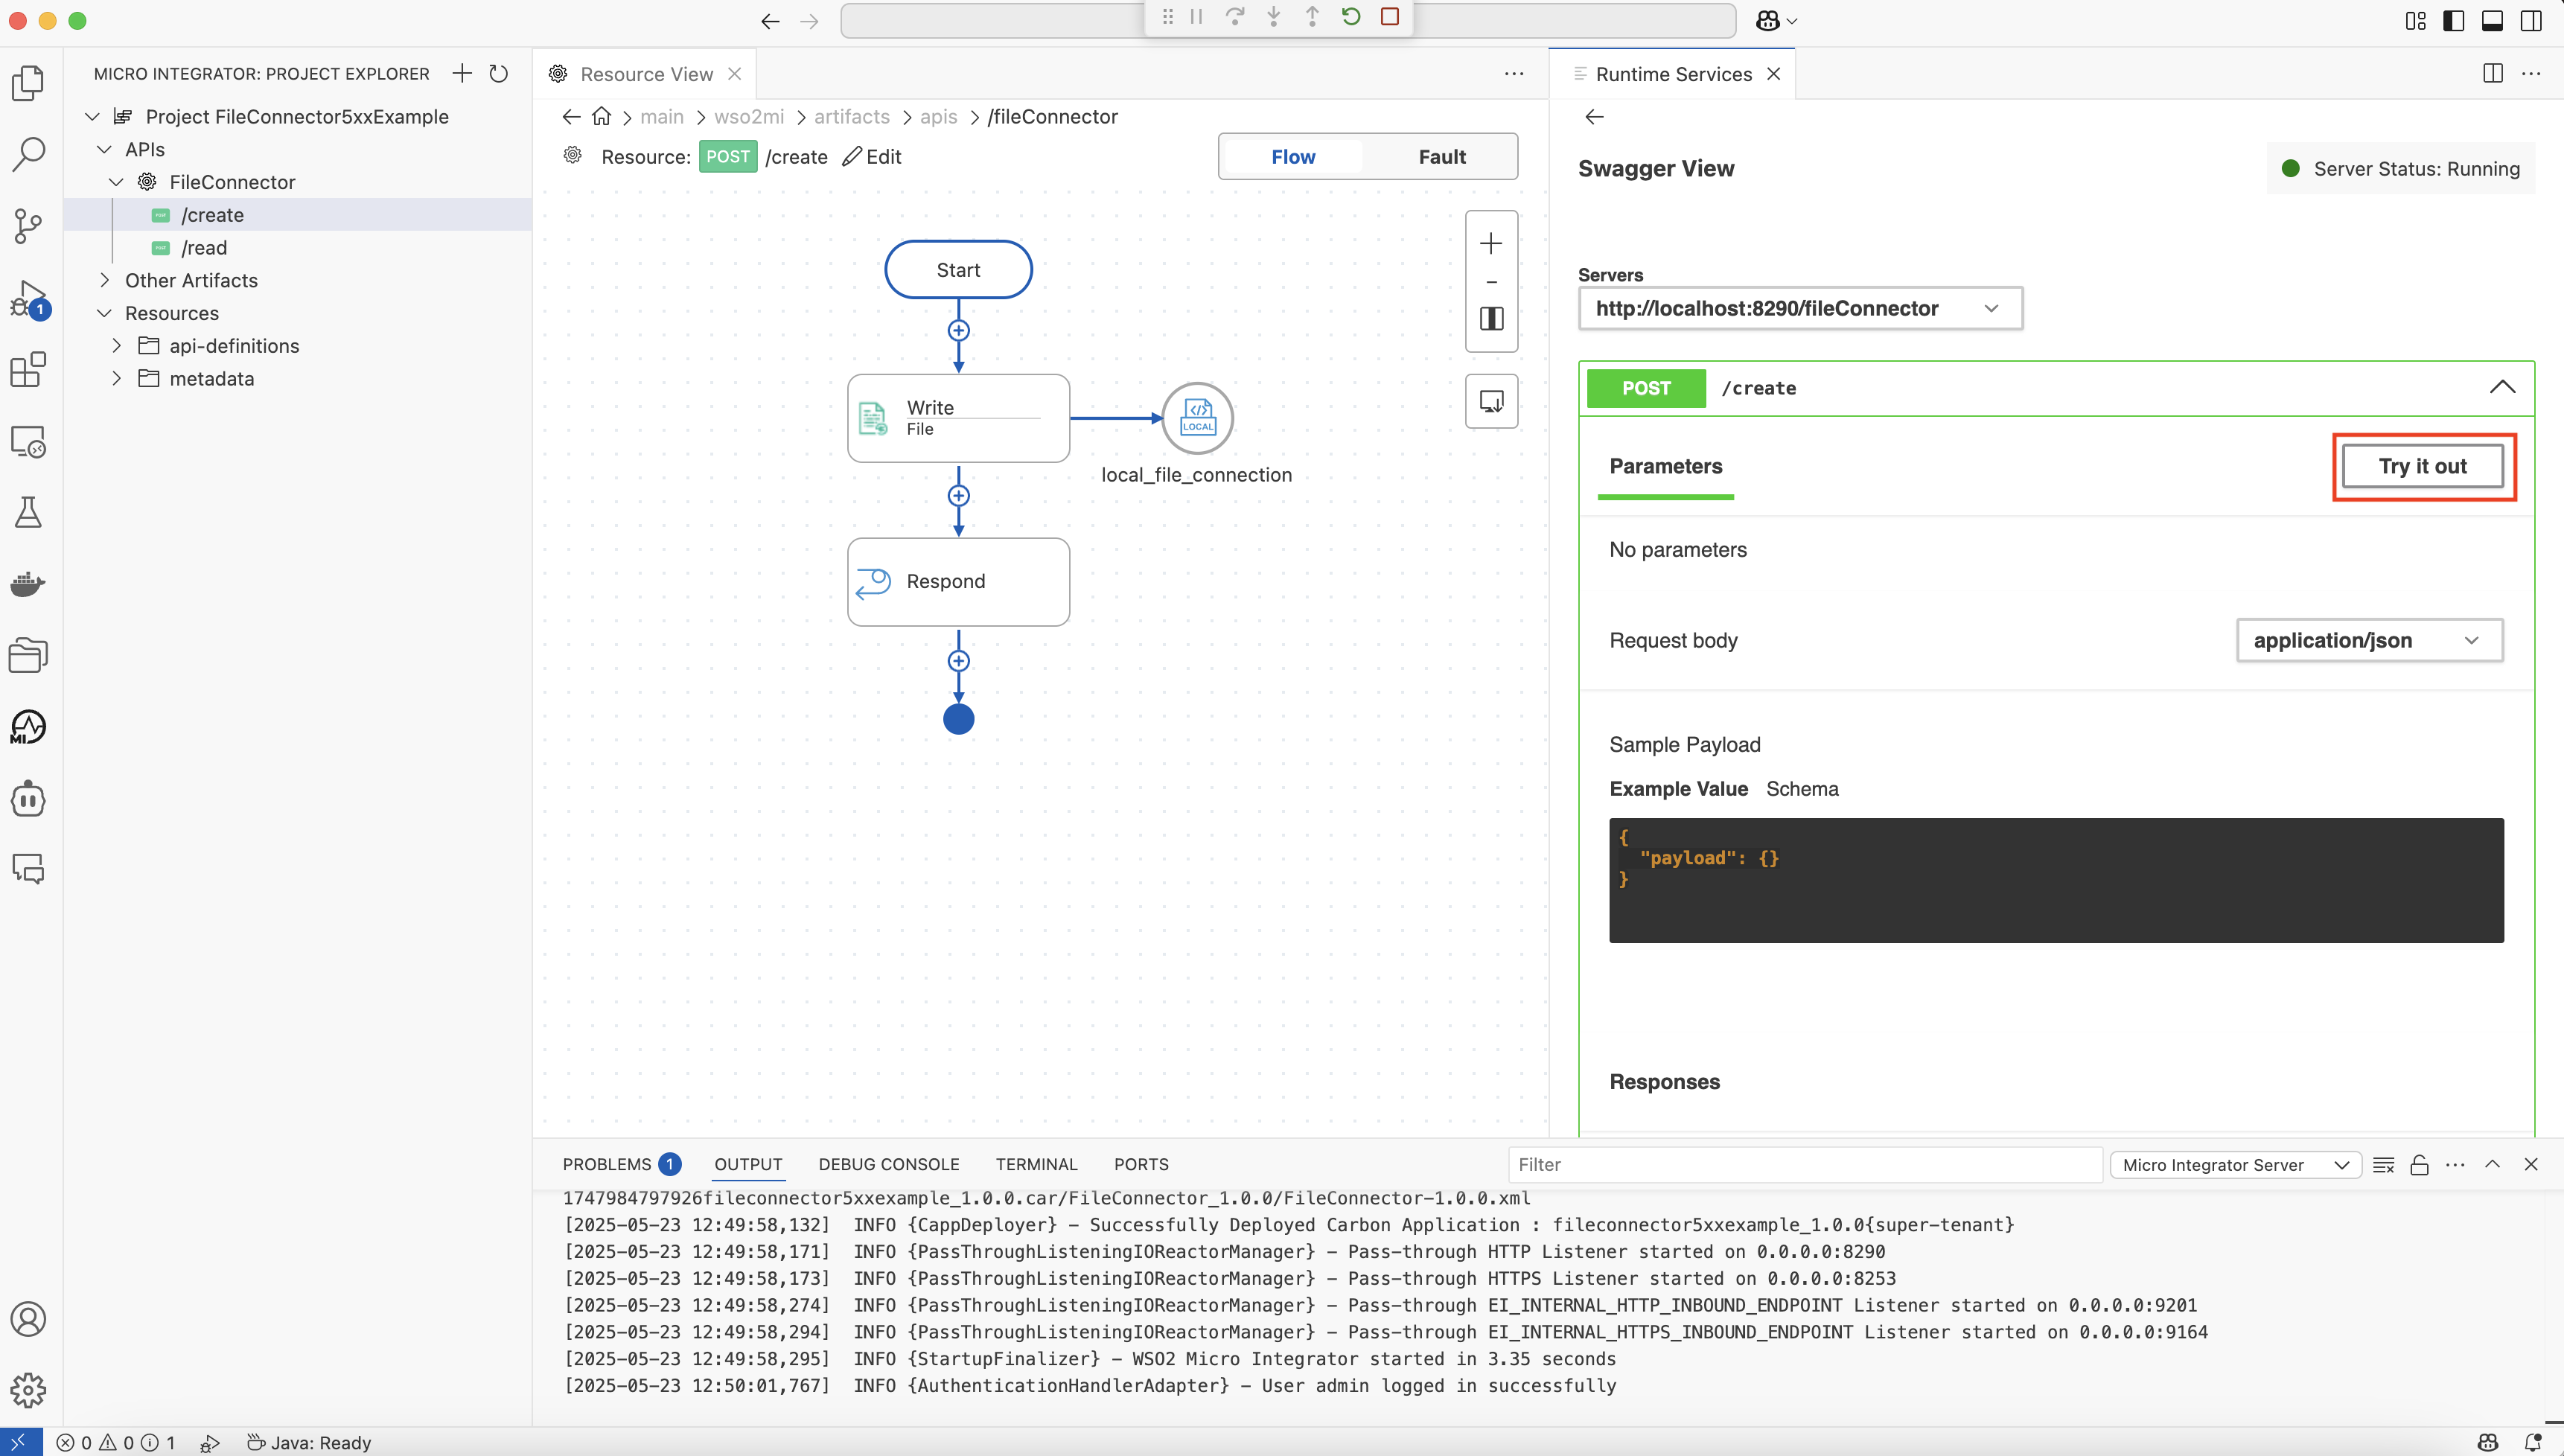Open Accounts menu in activity bar
Image resolution: width=2564 pixels, height=1456 pixels.
coord(28,1319)
